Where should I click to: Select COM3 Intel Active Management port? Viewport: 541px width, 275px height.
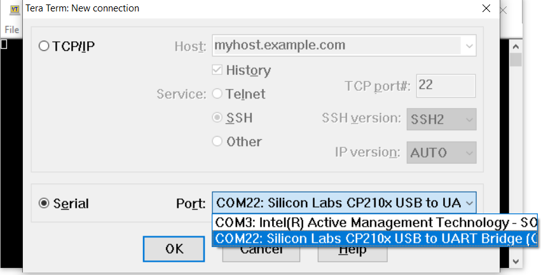coord(375,223)
